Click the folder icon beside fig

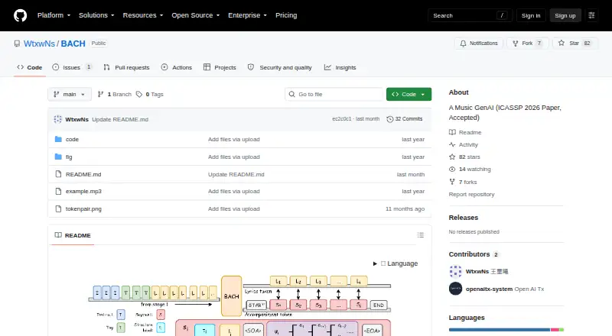tap(58, 157)
